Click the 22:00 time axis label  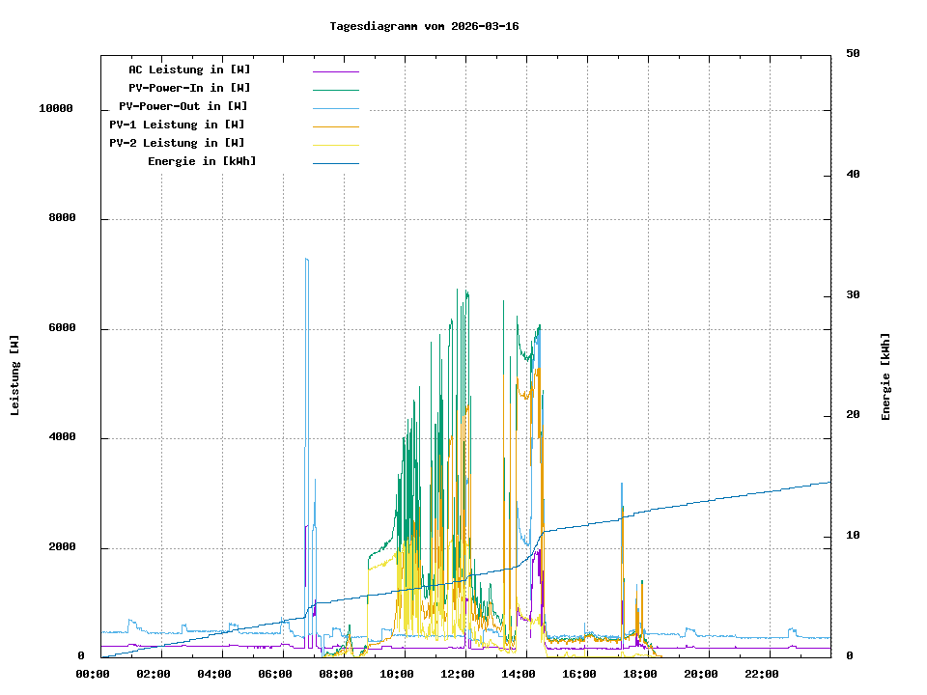(762, 674)
